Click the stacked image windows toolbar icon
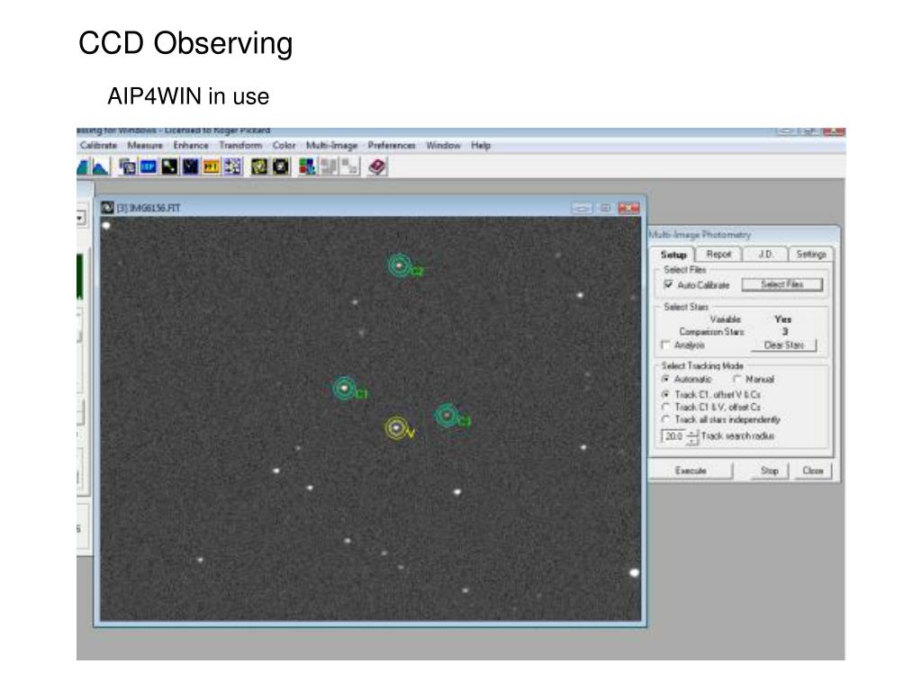922x691 pixels. [x=128, y=167]
